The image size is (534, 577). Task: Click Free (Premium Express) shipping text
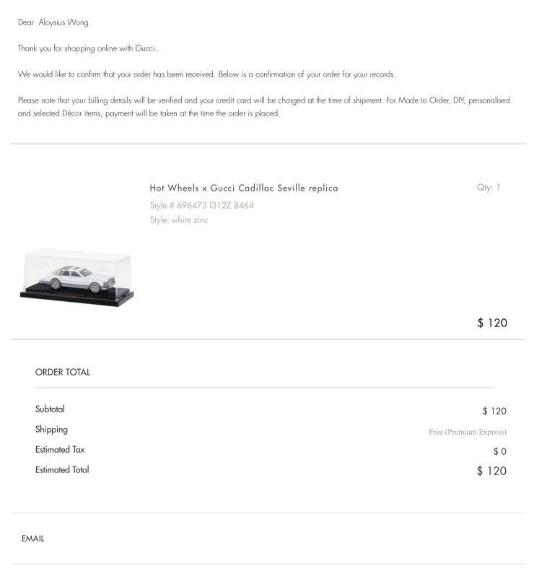pos(468,432)
